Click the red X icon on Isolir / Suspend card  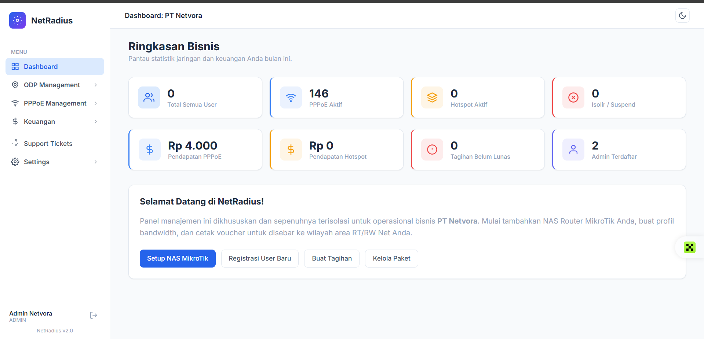point(573,97)
